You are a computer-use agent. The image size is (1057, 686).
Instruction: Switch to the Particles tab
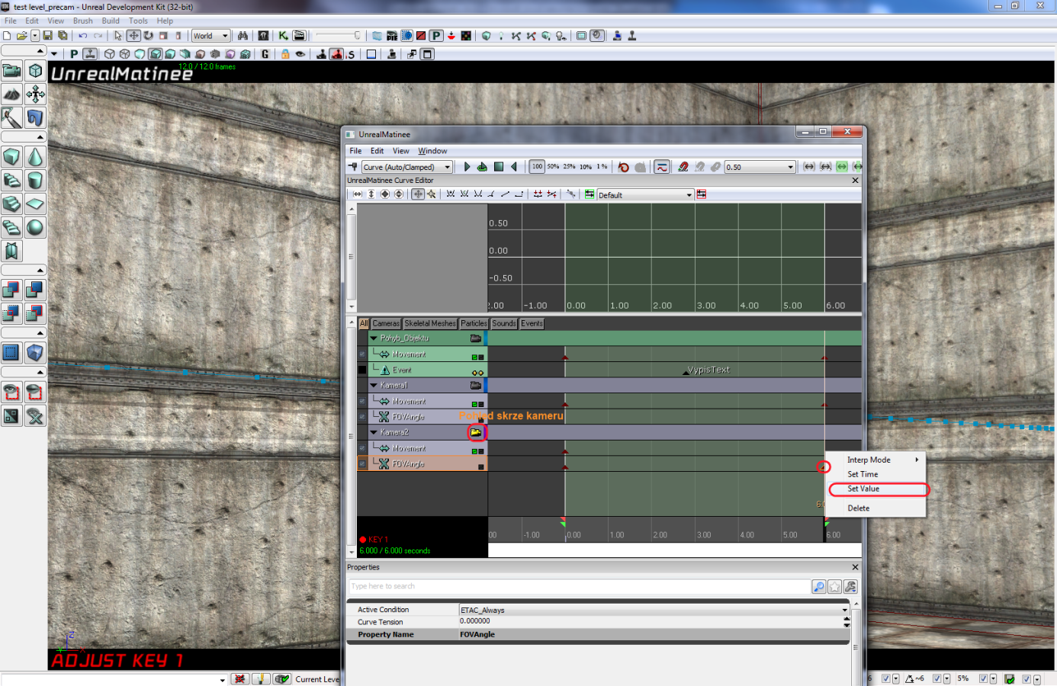coord(474,324)
